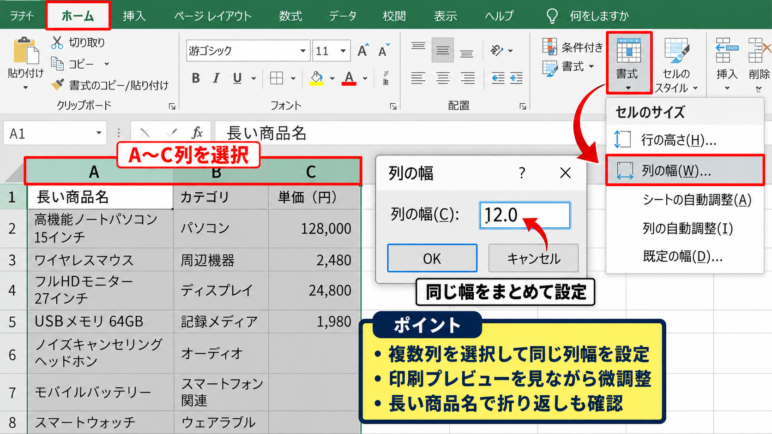Image resolution: width=772 pixels, height=434 pixels.
Task: Click the Insert cells icon
Action: point(726,50)
